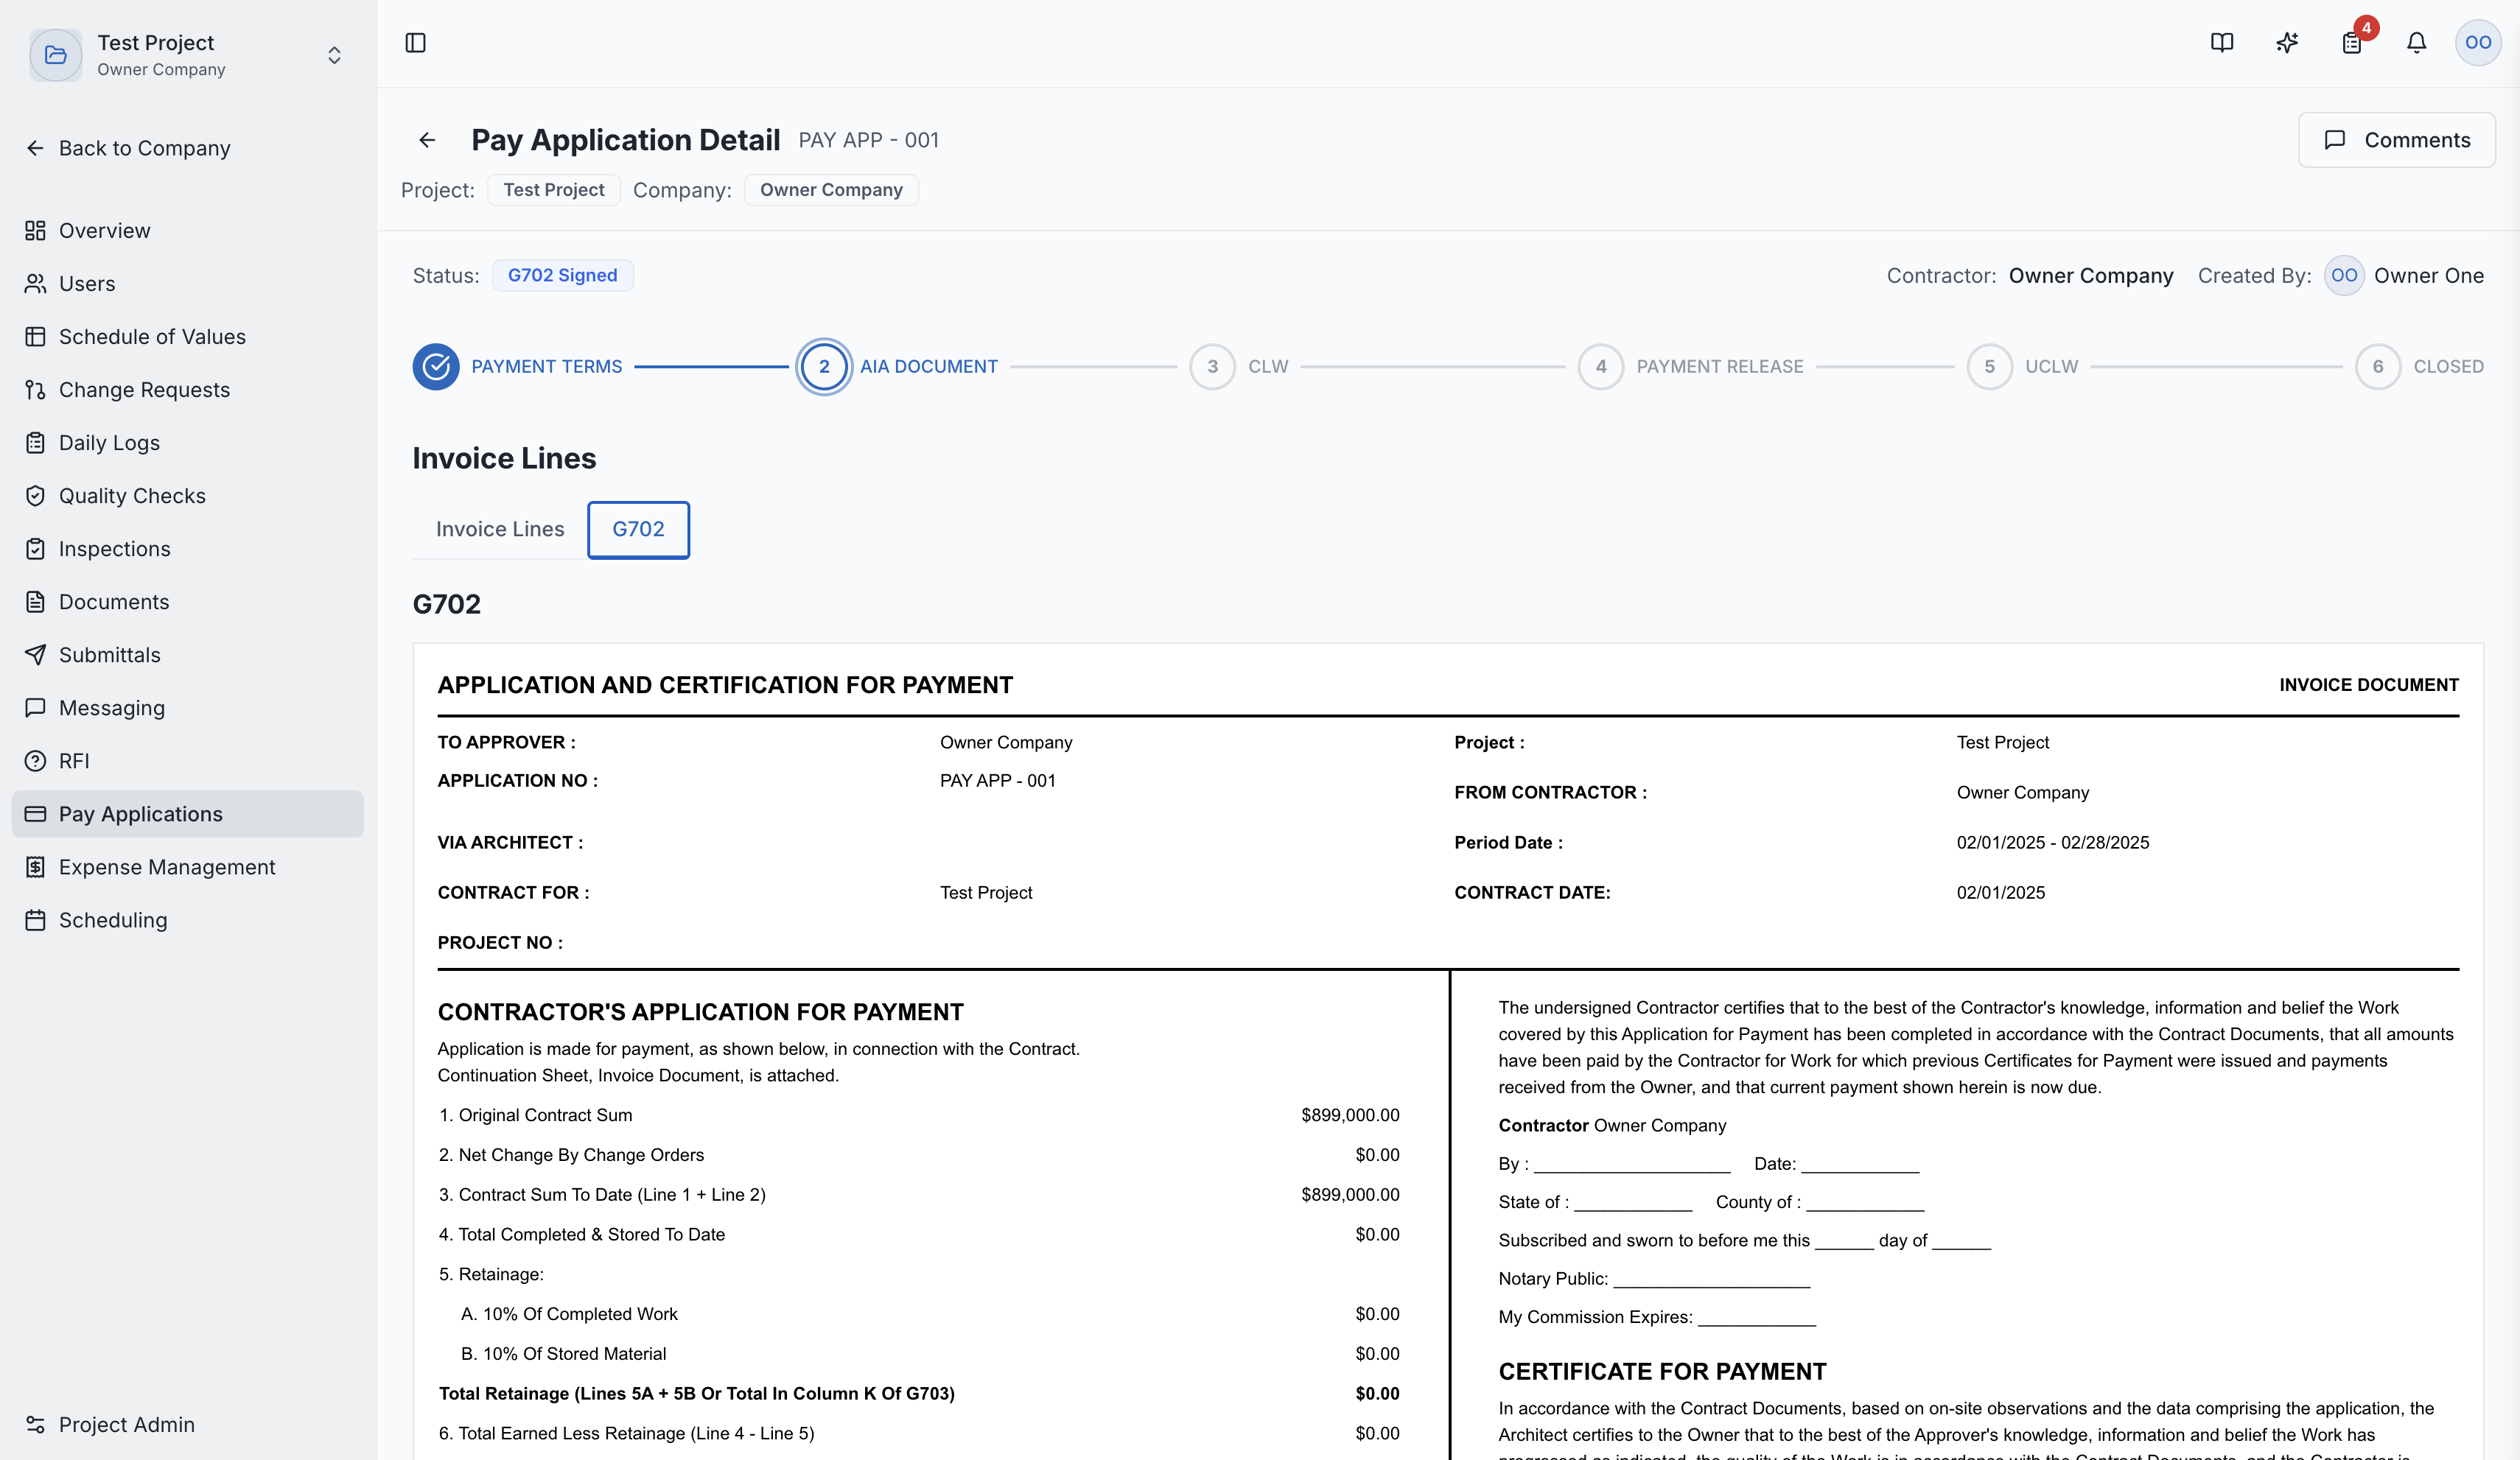This screenshot has height=1460, width=2520.
Task: Click the application number PAY APP - 001 in form
Action: pyautogui.click(x=998, y=781)
